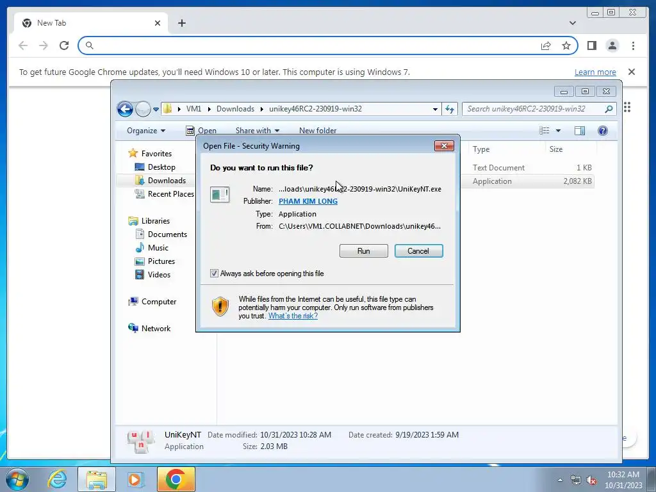Click VM1 in the Explorer breadcrumb
The width and height of the screenshot is (656, 492).
coord(193,109)
